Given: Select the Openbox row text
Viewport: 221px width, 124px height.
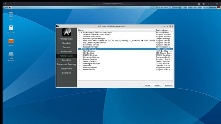Looking at the screenshot, I should pos(87,65).
